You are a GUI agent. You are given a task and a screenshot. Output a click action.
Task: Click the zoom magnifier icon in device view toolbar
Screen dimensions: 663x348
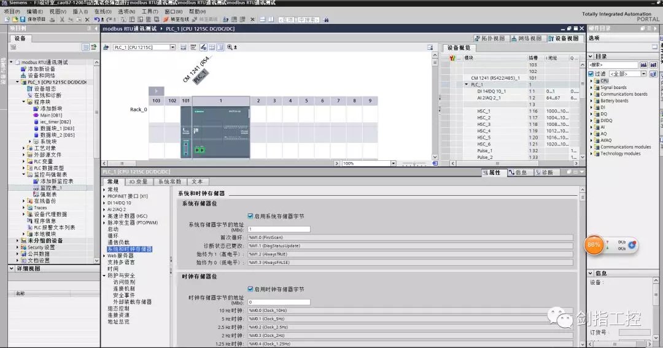(230, 47)
